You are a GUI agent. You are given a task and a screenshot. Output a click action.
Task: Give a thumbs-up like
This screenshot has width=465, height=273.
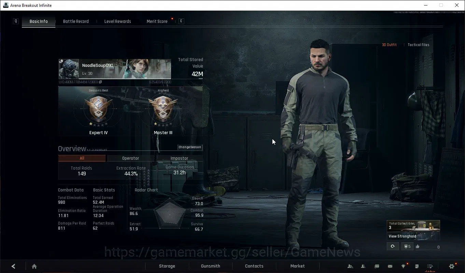click(x=418, y=246)
